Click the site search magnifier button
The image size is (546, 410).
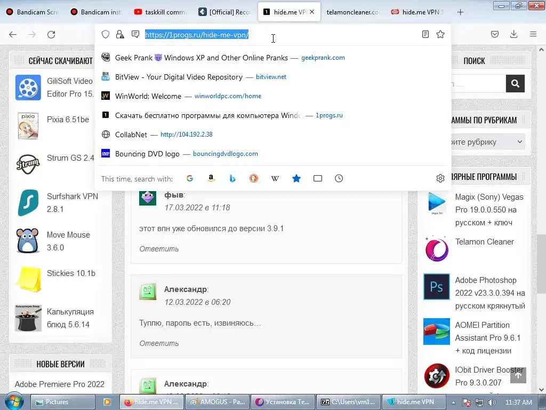(516, 84)
